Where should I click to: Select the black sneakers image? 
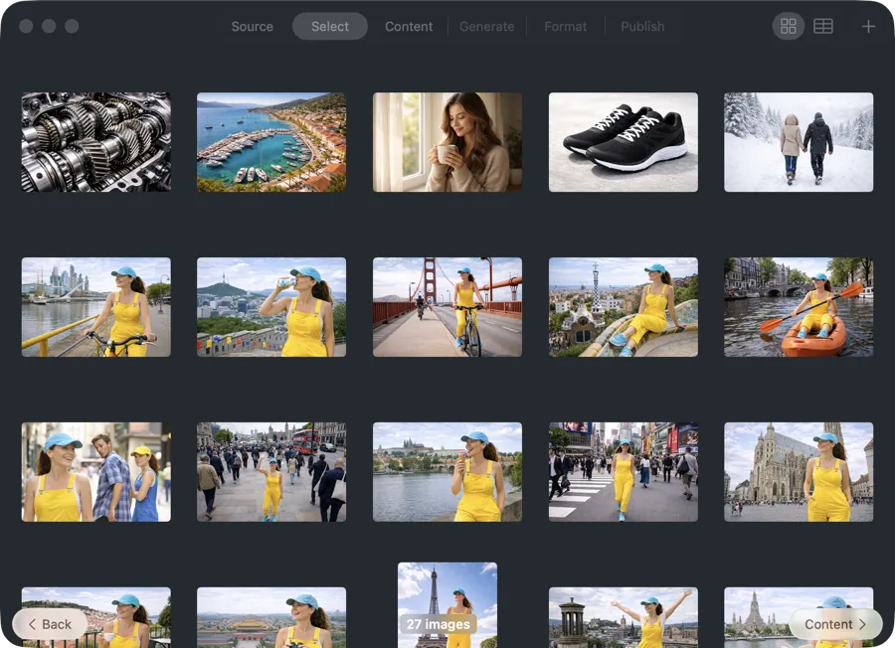click(623, 141)
